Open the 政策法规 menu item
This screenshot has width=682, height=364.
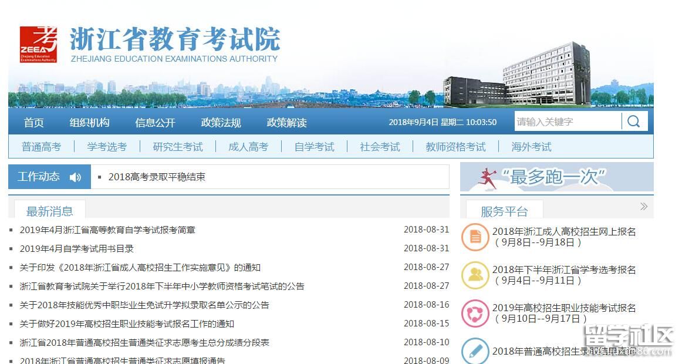(221, 123)
